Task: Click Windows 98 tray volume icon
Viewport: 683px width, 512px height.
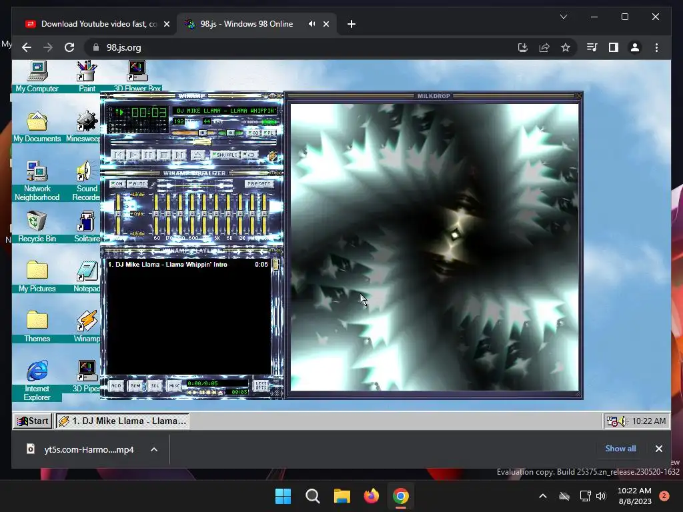Action: tap(622, 421)
